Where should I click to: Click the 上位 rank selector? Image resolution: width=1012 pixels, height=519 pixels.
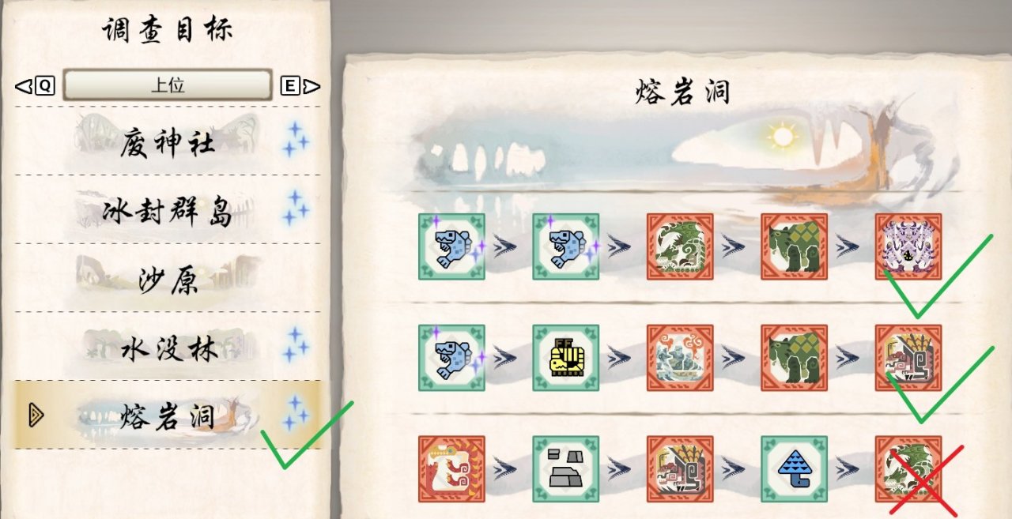[x=168, y=85]
